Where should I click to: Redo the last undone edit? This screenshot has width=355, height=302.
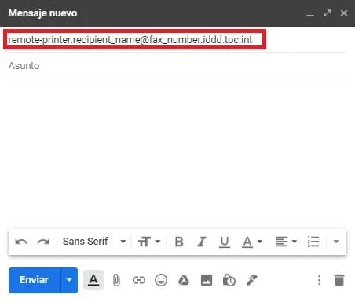43,242
